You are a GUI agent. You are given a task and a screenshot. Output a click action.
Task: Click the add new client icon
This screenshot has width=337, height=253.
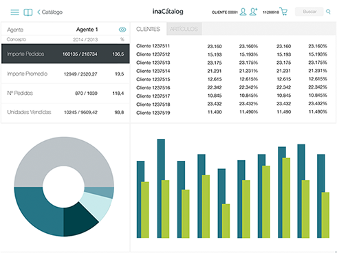pyautogui.click(x=253, y=12)
